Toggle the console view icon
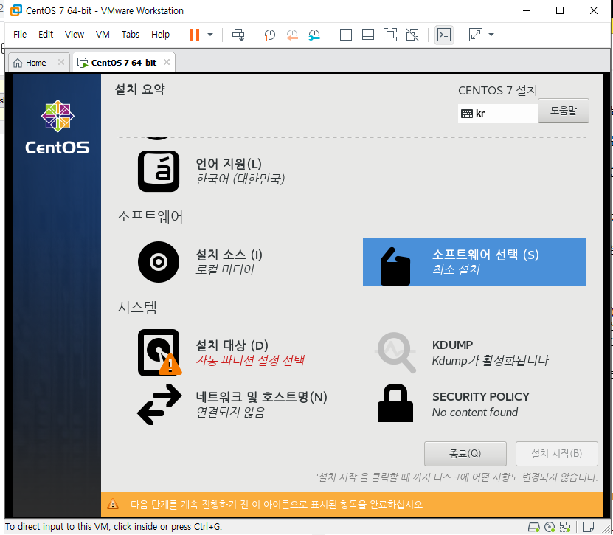The height and width of the screenshot is (535, 613). pyautogui.click(x=444, y=35)
